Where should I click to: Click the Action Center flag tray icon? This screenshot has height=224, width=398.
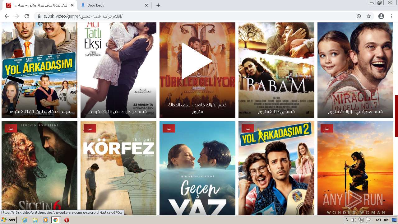pos(368,220)
